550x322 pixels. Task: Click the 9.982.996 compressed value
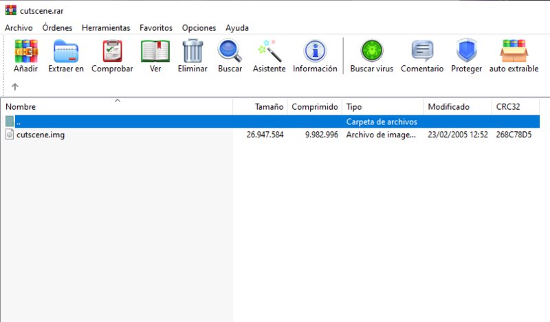[x=322, y=135]
